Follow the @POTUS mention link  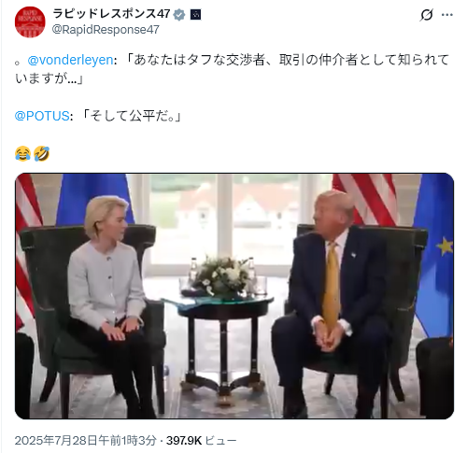[x=42, y=116]
